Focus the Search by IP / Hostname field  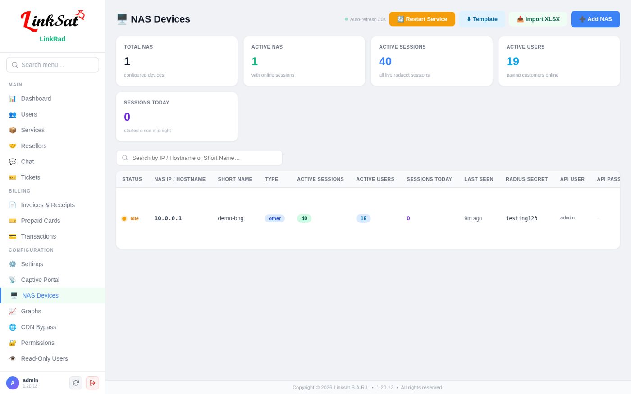click(199, 158)
